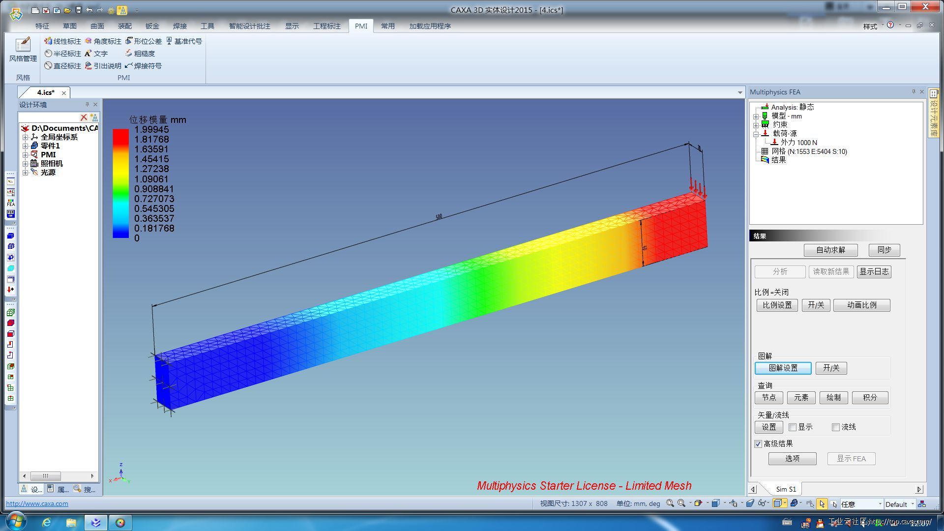Screen dimensions: 944x531
Task: Expand the 全局坐标系 tree node
Action: tap(25, 137)
